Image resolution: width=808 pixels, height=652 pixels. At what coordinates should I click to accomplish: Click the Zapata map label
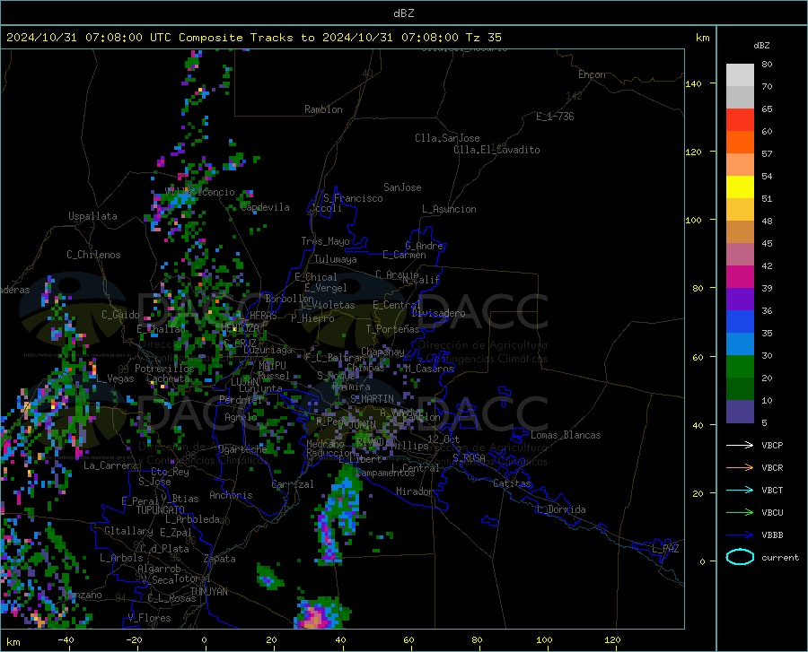coord(220,559)
